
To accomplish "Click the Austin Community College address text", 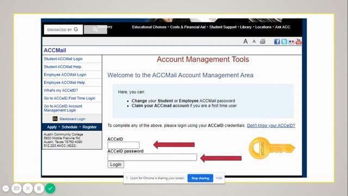I will pyautogui.click(x=63, y=140).
